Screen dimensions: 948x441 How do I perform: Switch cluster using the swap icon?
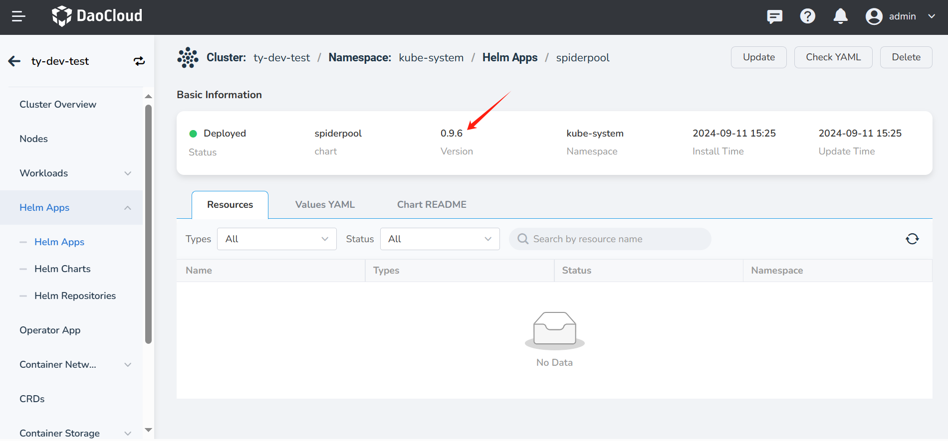[x=139, y=61]
